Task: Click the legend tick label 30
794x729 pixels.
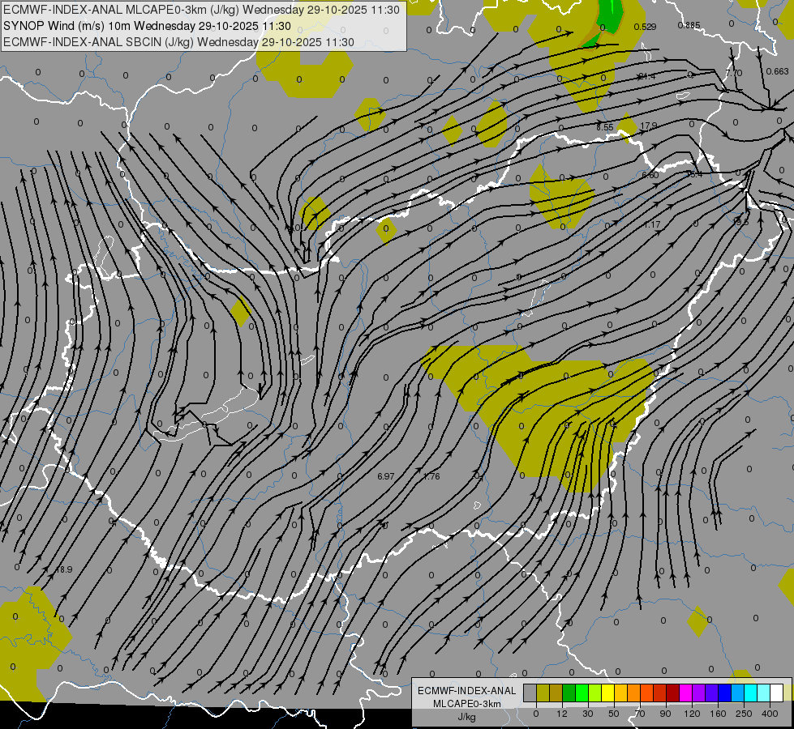Action: [x=588, y=714]
